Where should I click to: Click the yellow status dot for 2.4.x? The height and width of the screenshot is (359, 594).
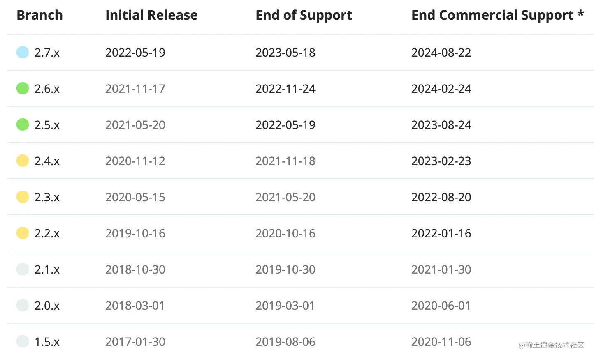tap(23, 161)
